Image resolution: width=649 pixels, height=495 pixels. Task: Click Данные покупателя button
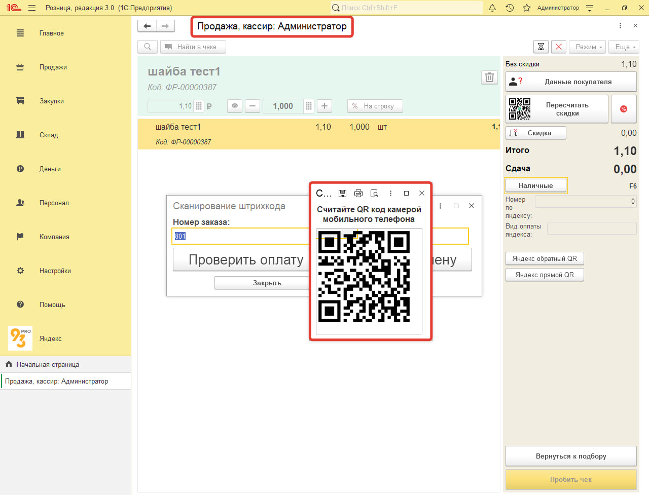pyautogui.click(x=571, y=82)
